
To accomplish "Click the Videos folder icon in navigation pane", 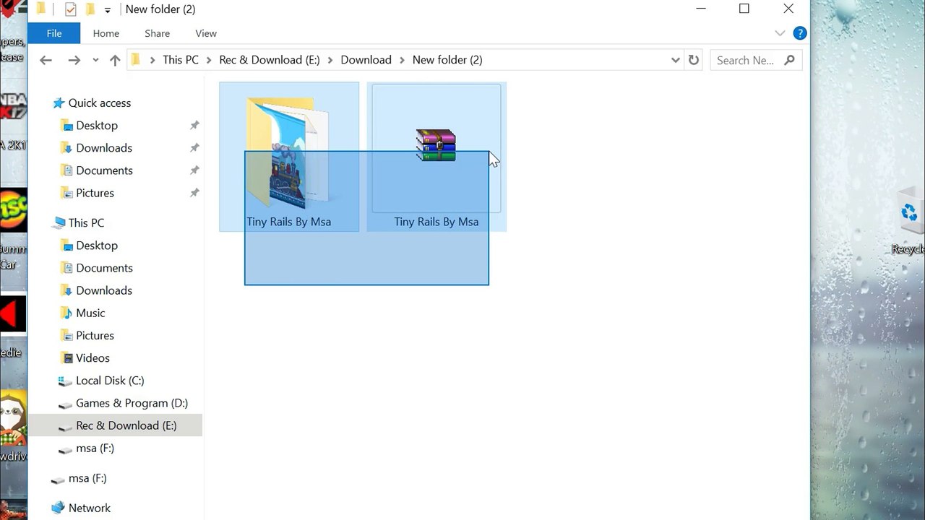I will 66,358.
